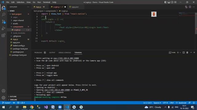
Task: Open the Run and Debug view
Action: [3, 28]
